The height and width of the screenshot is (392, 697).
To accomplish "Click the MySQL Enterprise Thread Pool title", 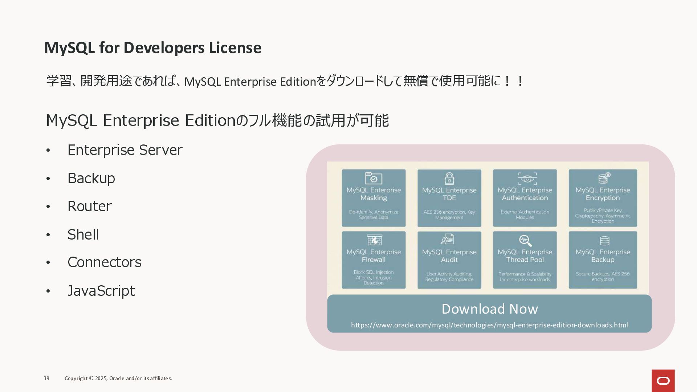I will click(x=525, y=256).
